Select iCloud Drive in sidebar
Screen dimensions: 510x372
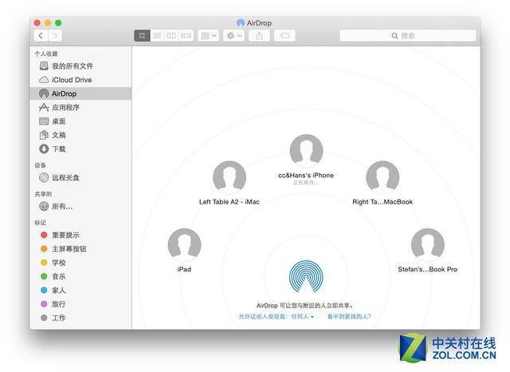71,80
